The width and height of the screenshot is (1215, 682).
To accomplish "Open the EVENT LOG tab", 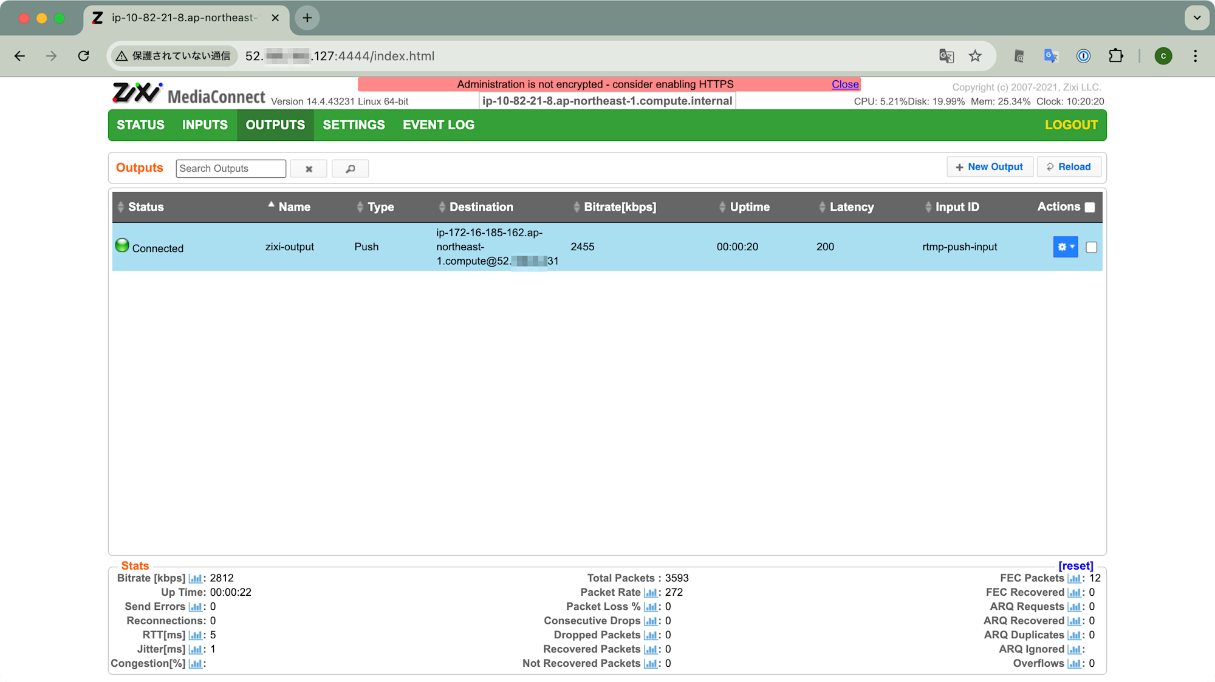I will [438, 125].
